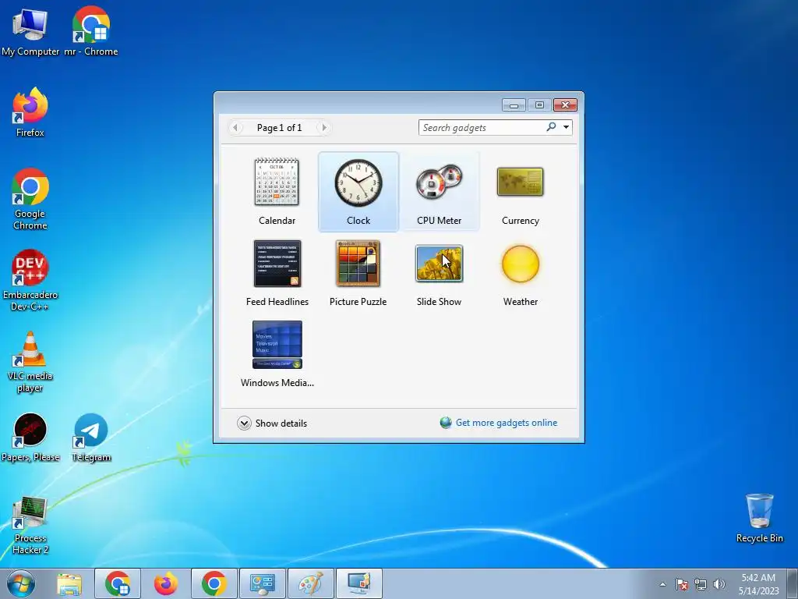Screen dimensions: 798x599
Task: Open volume speaker tray icon
Action: click(x=719, y=584)
